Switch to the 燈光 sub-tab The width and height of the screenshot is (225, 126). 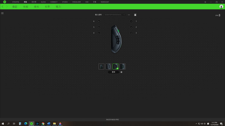(37, 7)
